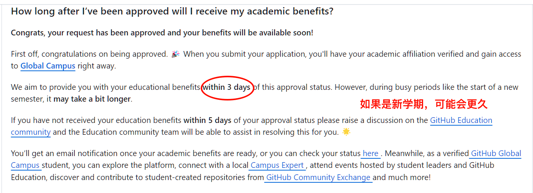
Task: Click the underlined word 'community' before 'and the Education'
Action: point(31,132)
